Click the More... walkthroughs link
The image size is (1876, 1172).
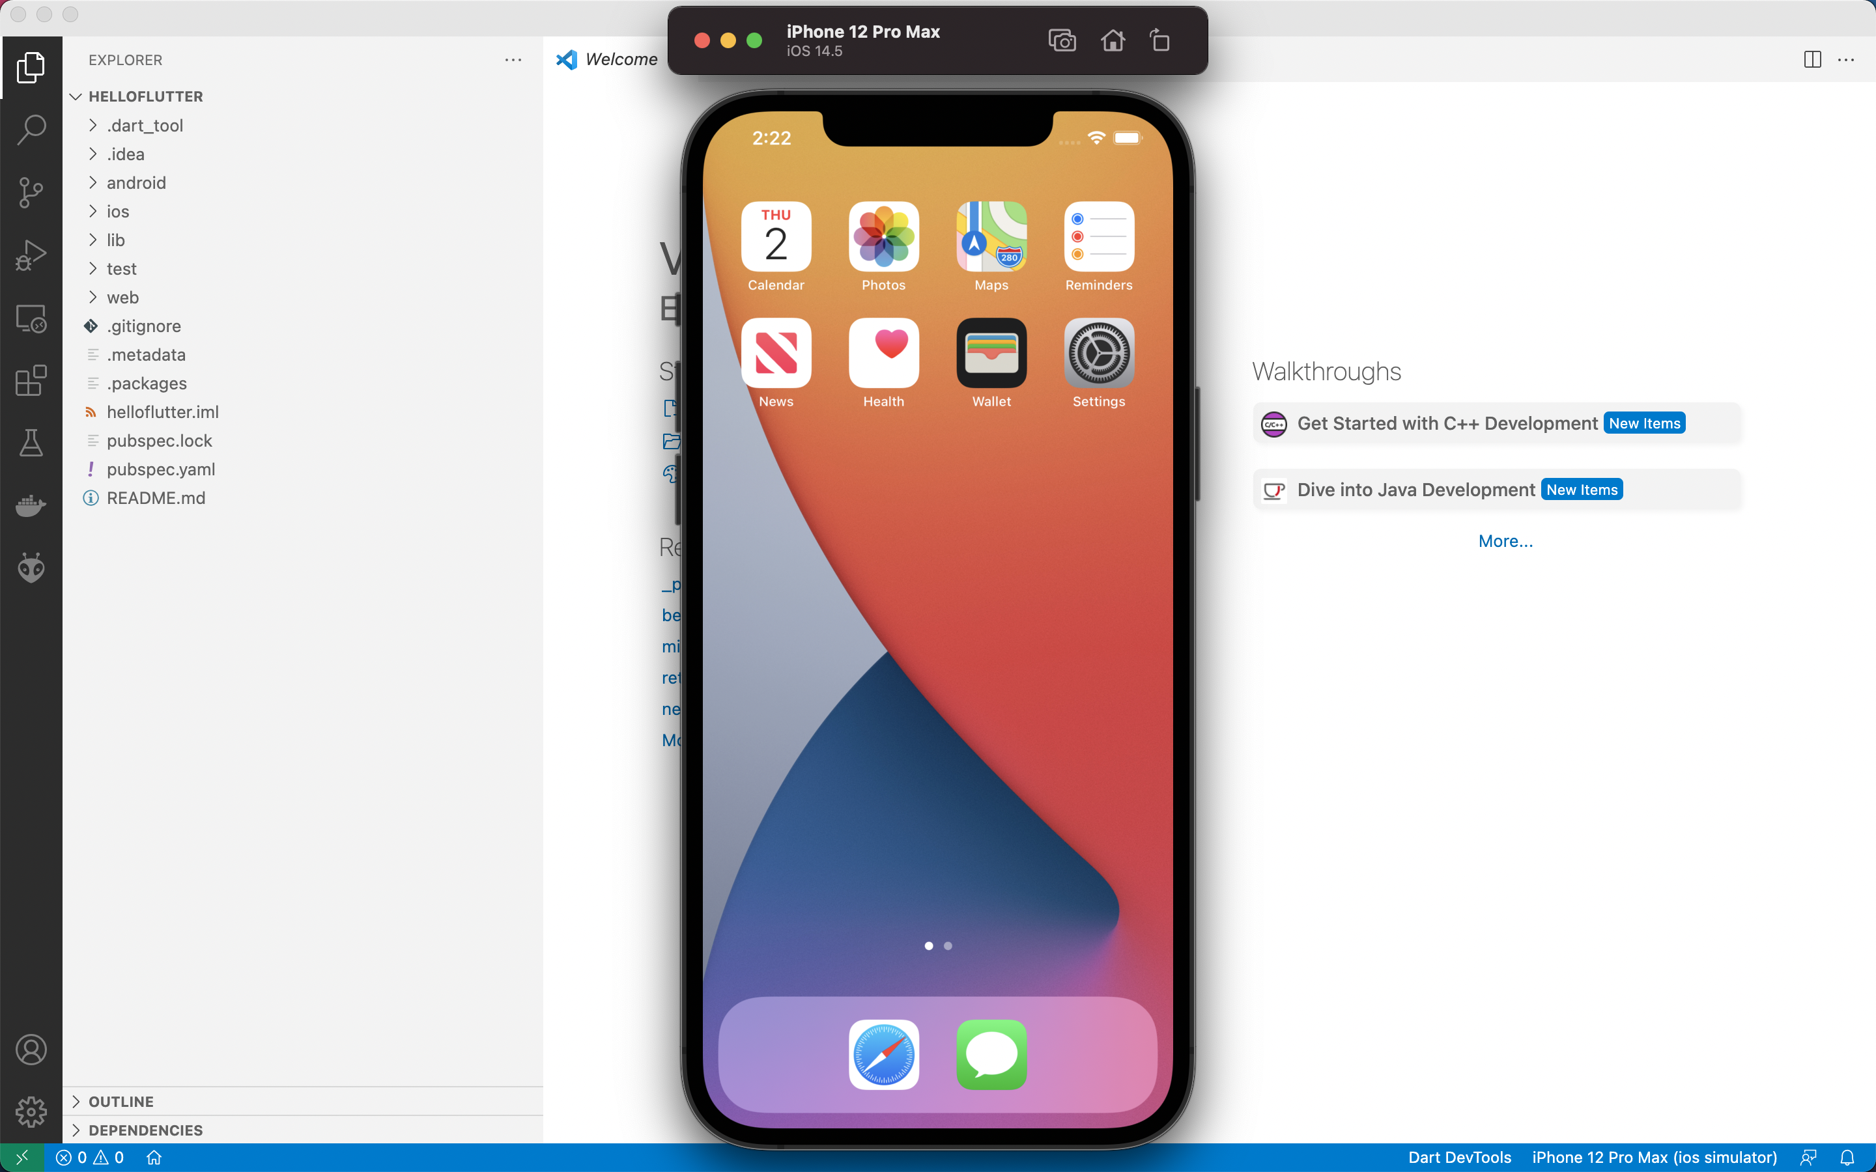click(1505, 541)
